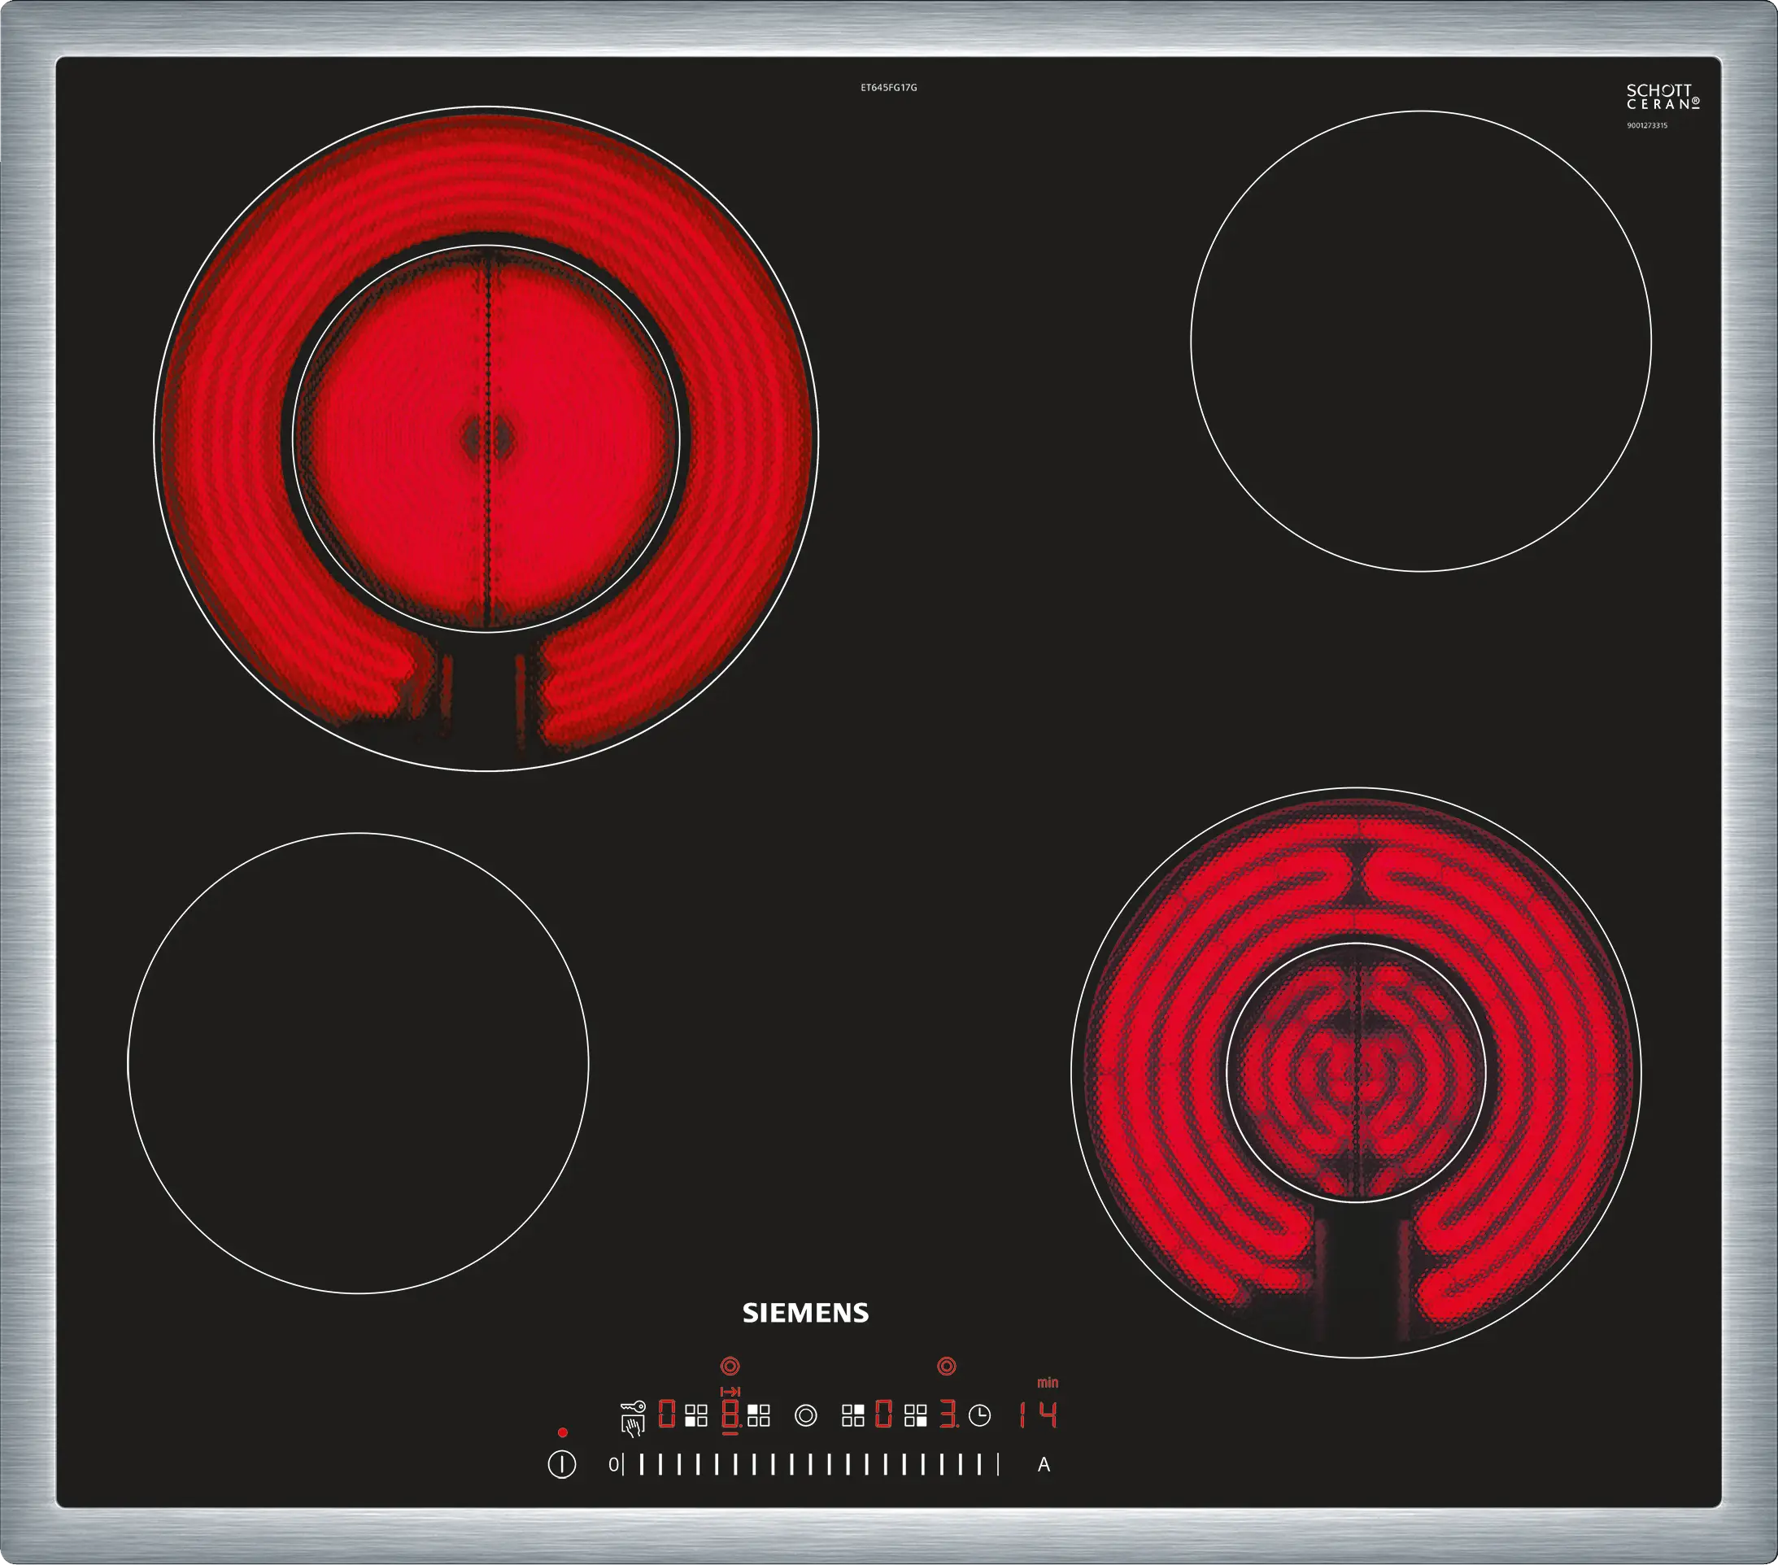The width and height of the screenshot is (1778, 1565).
Task: Select the rear-right hotplate zone icon
Action: (x=853, y=1415)
